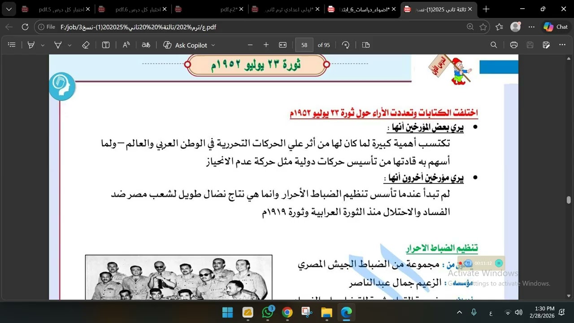Expand Highlight color options arrow
This screenshot has height=323, width=574.
pos(43,45)
